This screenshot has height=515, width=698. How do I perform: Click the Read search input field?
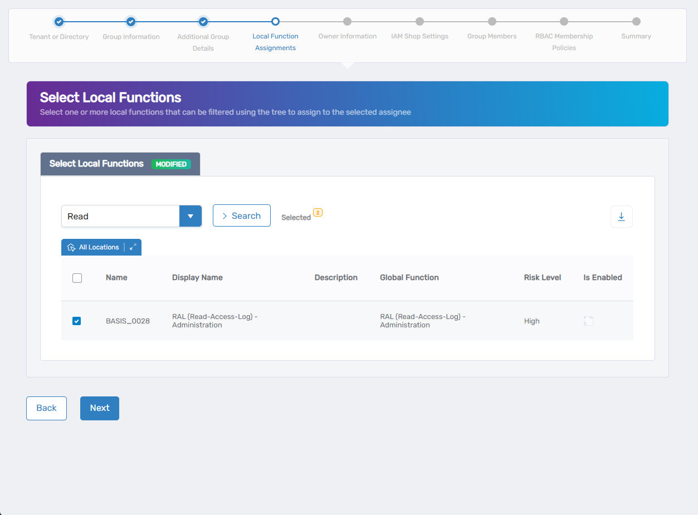pos(120,216)
